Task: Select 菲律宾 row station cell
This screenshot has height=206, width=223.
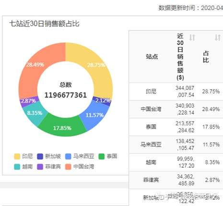Action: (x=151, y=180)
